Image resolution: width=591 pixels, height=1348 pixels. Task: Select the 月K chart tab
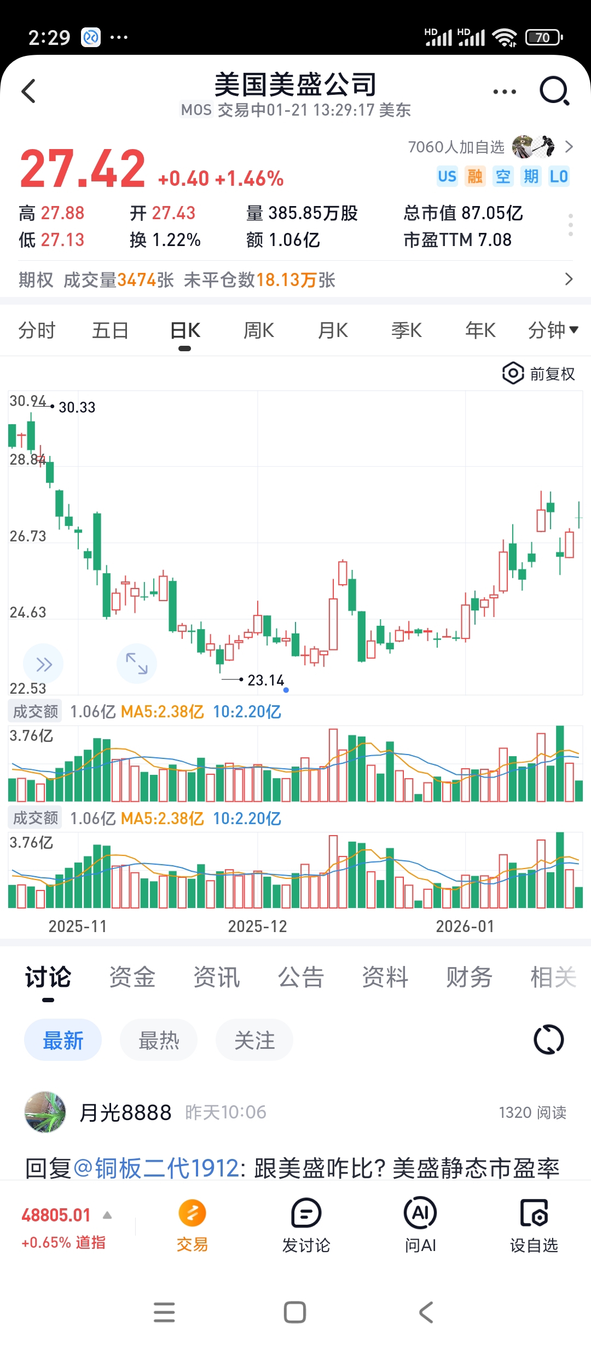333,330
